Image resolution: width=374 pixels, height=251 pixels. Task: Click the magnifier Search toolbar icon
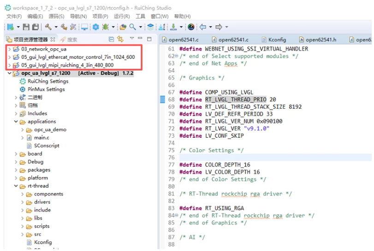[132, 27]
